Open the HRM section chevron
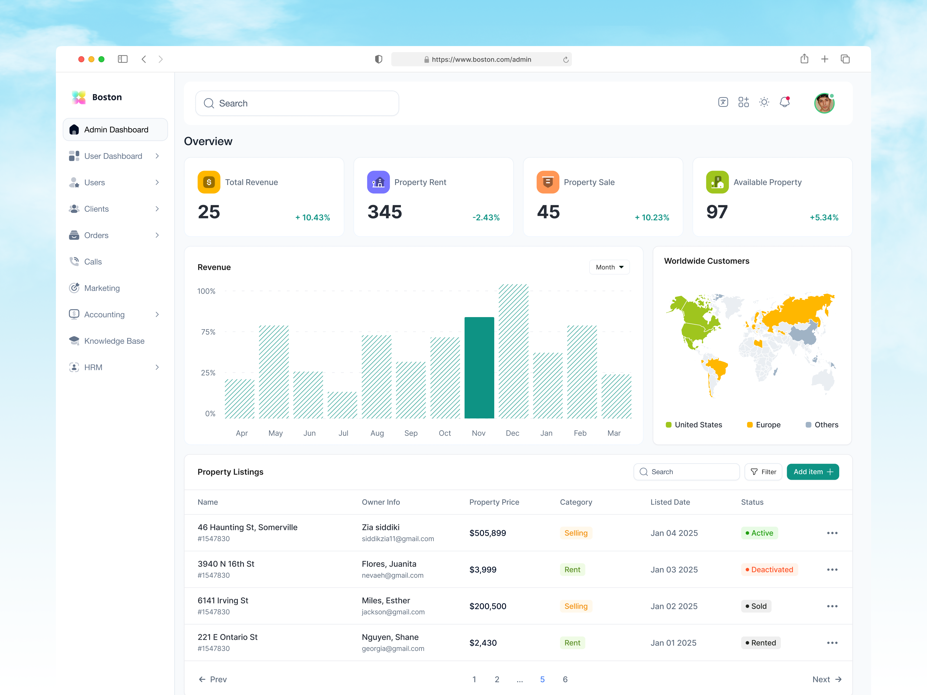This screenshot has width=927, height=695. [157, 367]
